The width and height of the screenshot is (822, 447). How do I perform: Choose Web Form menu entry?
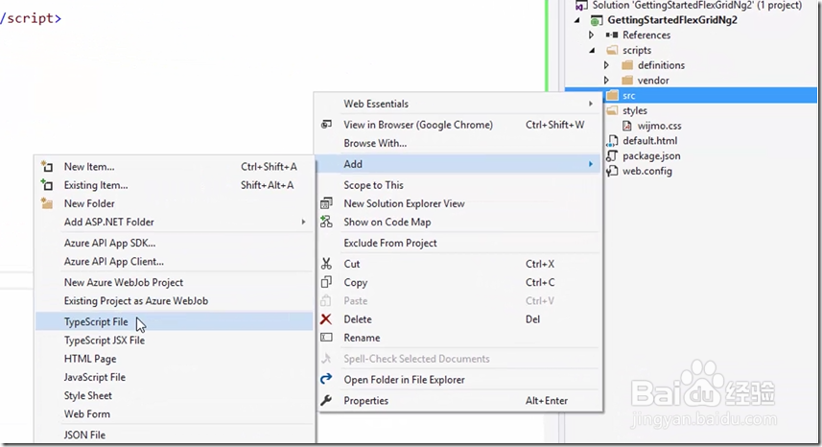pyautogui.click(x=174, y=414)
